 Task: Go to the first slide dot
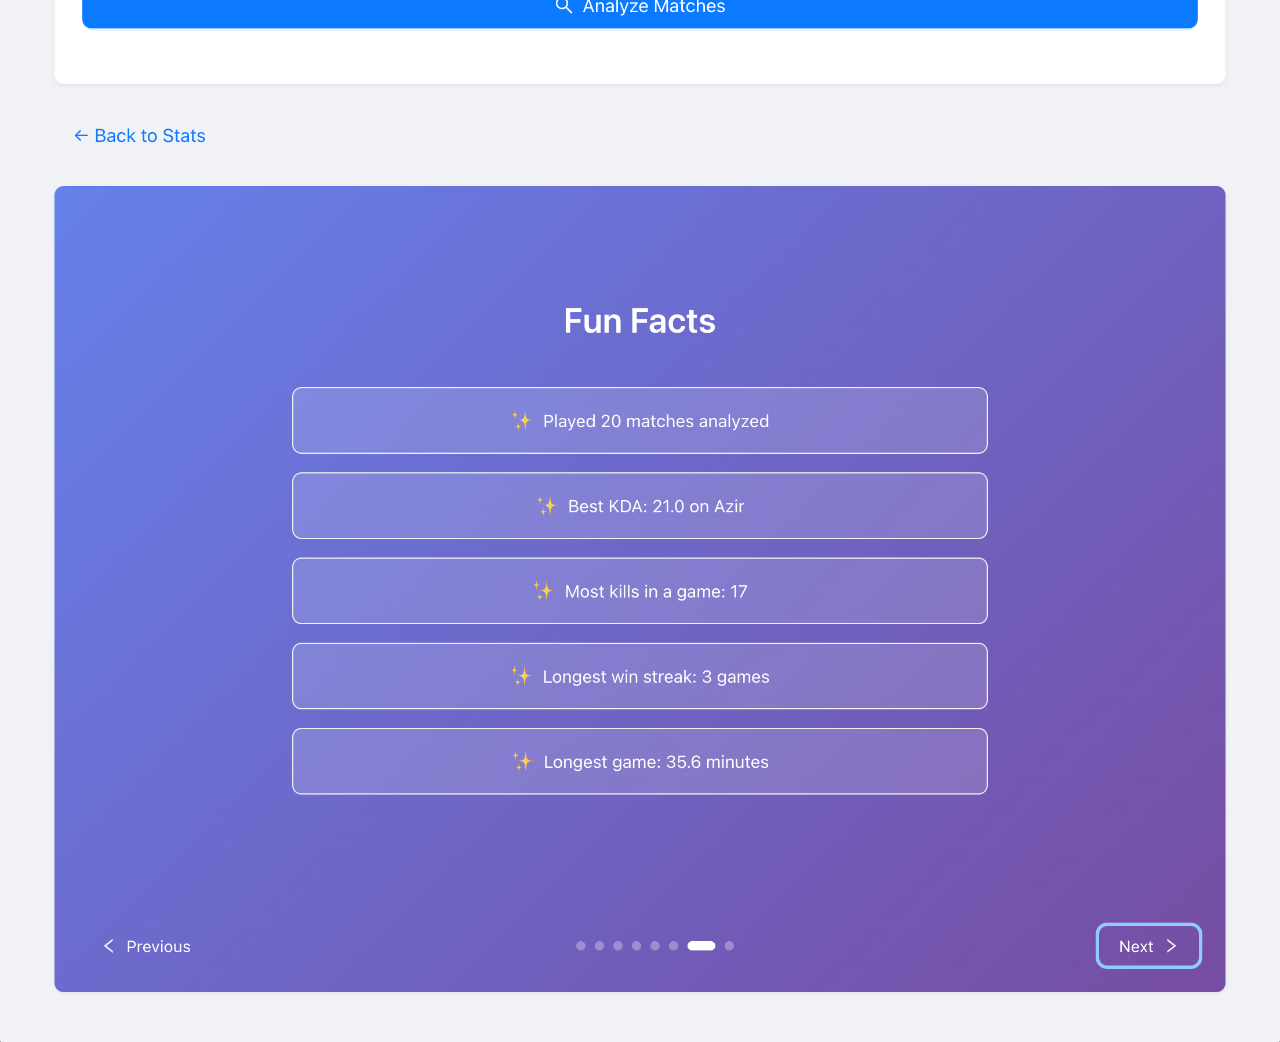[x=580, y=946]
